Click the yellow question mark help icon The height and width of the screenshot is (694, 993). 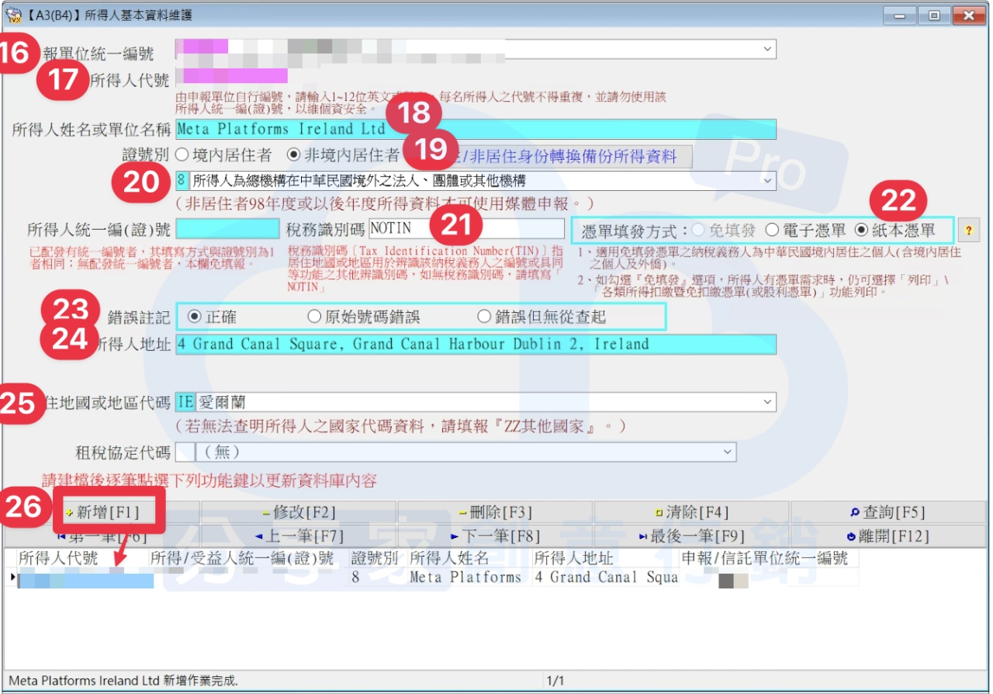click(968, 230)
